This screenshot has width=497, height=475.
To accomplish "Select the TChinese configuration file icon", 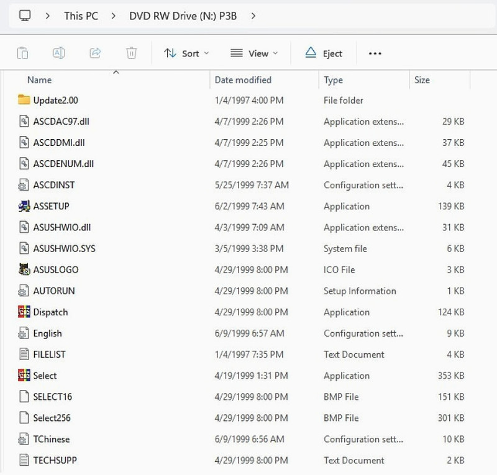I will pos(24,439).
